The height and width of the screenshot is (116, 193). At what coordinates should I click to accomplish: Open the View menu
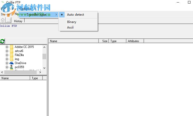point(13,9)
